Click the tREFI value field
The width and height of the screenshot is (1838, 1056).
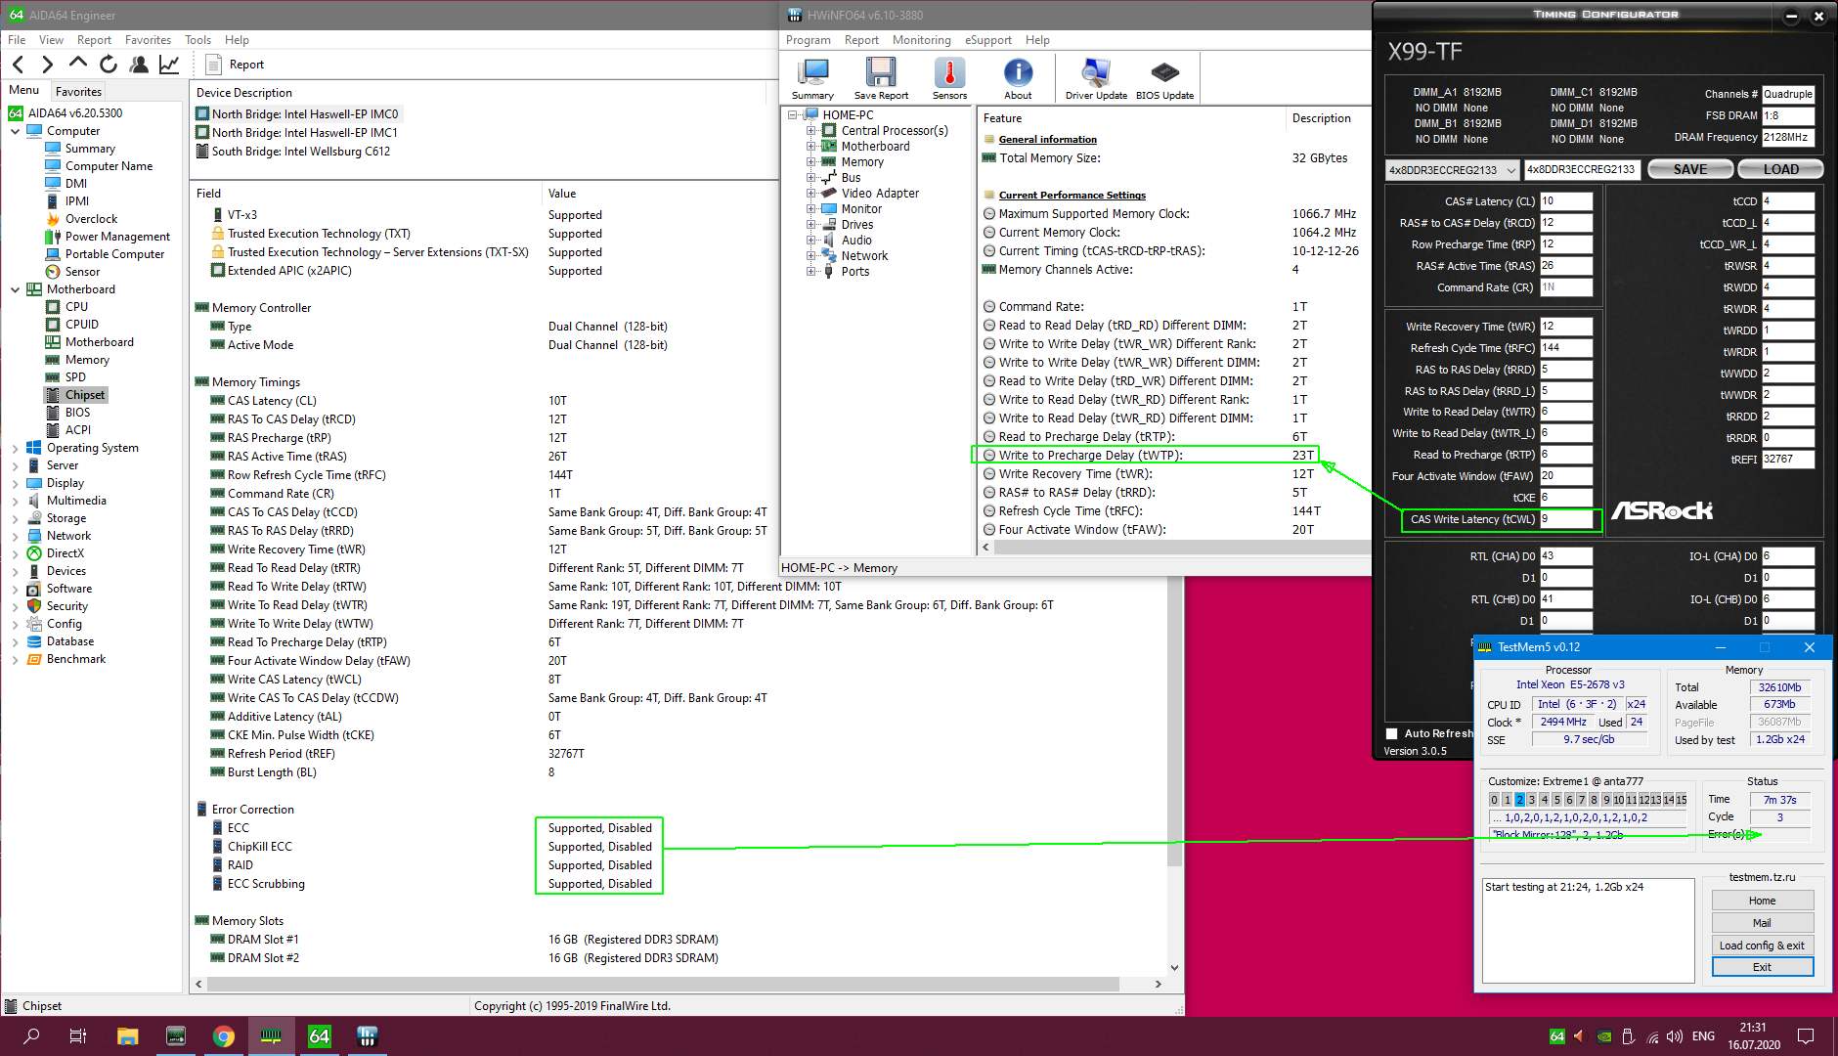[1787, 460]
